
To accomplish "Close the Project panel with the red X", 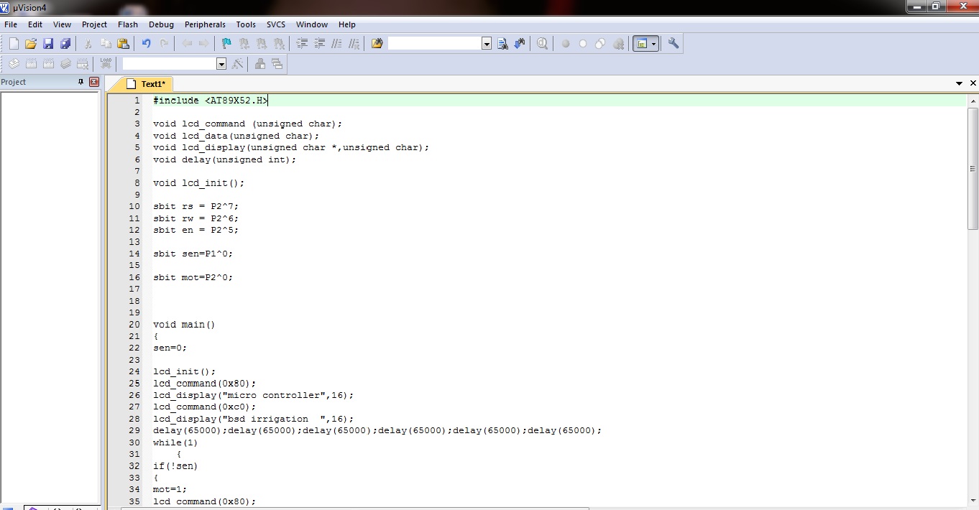I will click(x=93, y=82).
